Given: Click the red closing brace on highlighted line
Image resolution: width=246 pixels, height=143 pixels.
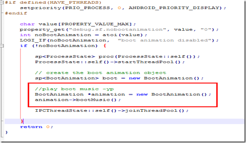Looking at the screenshot, I should coord(22,121).
